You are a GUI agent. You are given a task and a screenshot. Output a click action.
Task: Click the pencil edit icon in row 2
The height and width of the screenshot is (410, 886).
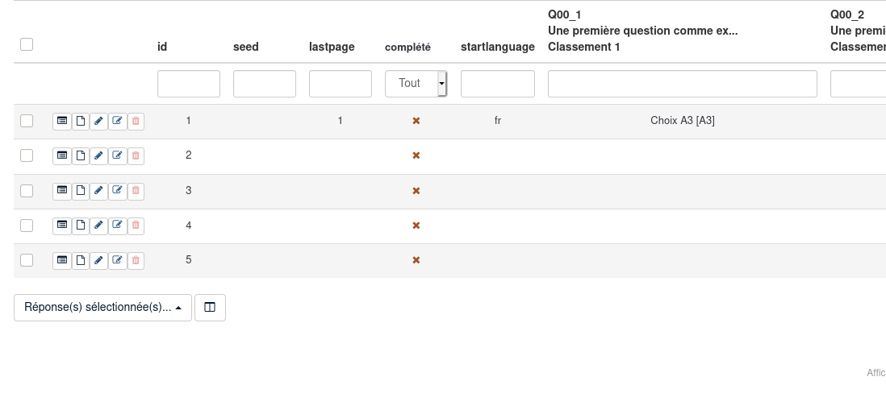(x=98, y=156)
